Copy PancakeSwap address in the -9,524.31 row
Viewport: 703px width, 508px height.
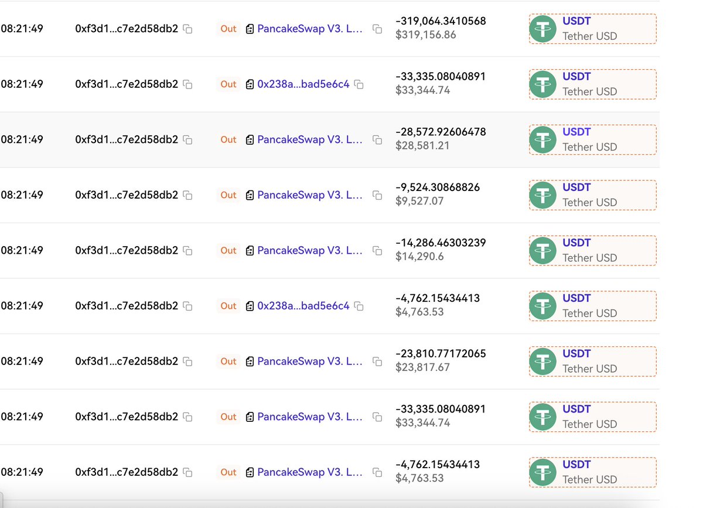377,195
